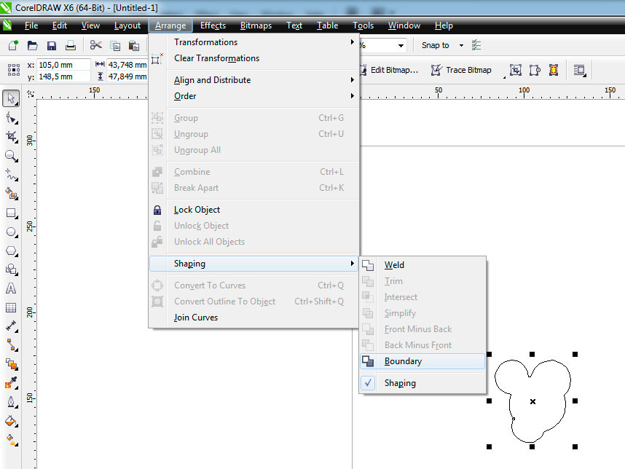Open the Table menu
Image resolution: width=625 pixels, height=469 pixels.
[327, 25]
